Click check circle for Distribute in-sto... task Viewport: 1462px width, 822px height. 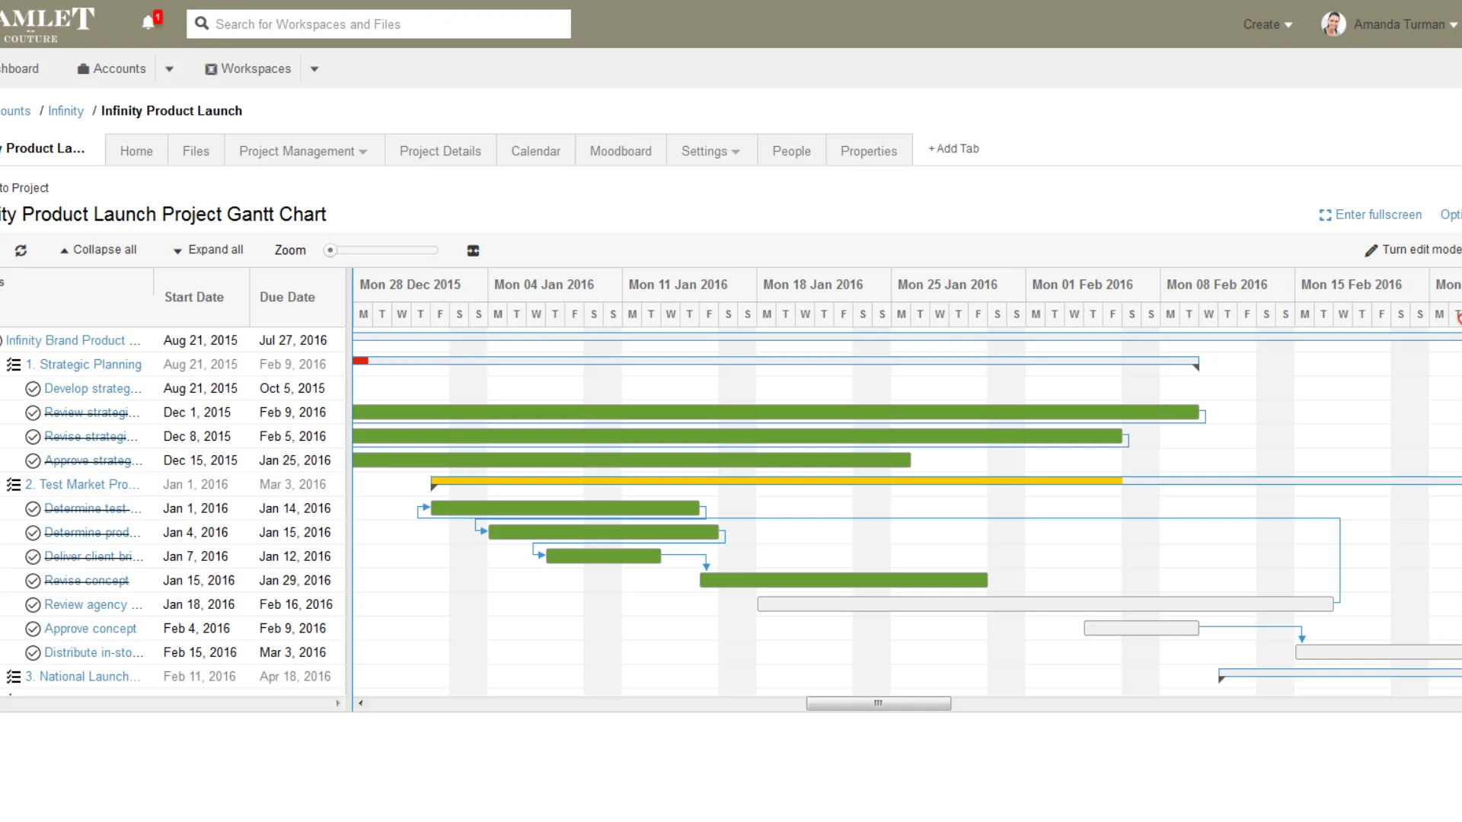[x=33, y=653]
